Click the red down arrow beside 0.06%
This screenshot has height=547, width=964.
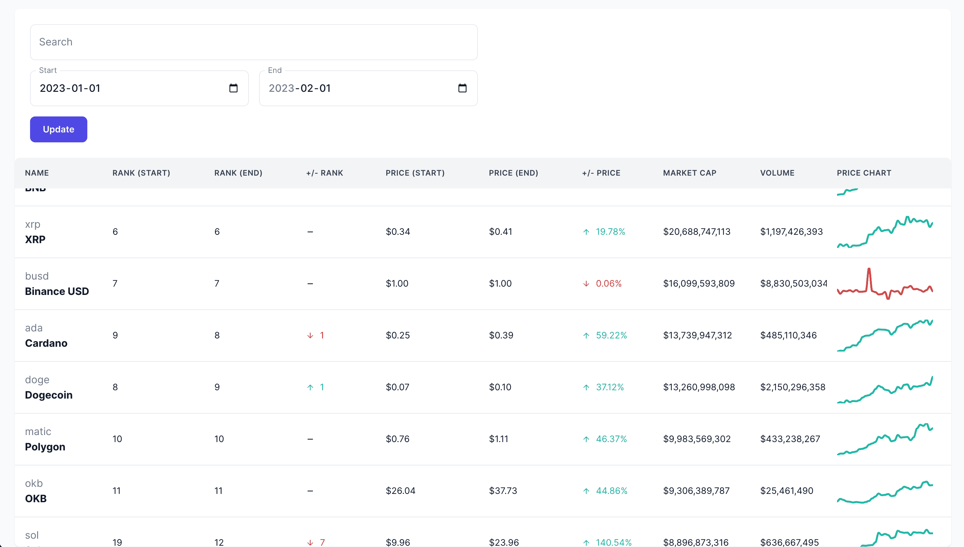(x=586, y=284)
